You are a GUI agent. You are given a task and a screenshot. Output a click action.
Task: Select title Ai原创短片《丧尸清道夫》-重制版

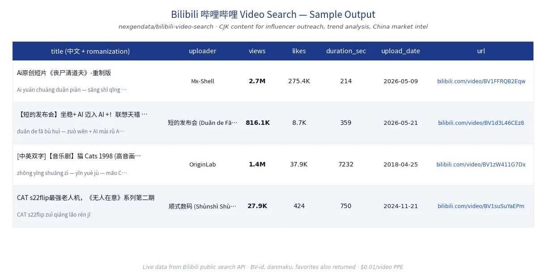point(64,72)
